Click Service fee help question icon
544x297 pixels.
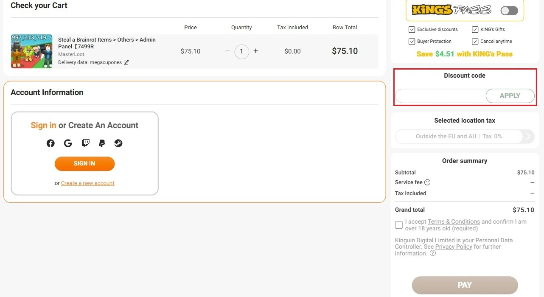(x=427, y=182)
